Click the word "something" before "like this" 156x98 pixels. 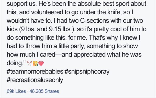pos(29,38)
